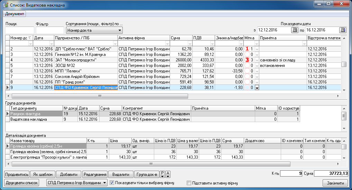
Task: Expand the sorting field combo Номер док-та
Action: tap(120, 30)
